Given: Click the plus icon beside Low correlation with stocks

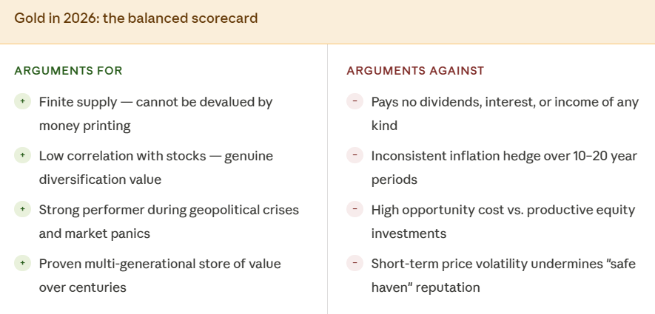Looking at the screenshot, I should pyautogui.click(x=22, y=155).
